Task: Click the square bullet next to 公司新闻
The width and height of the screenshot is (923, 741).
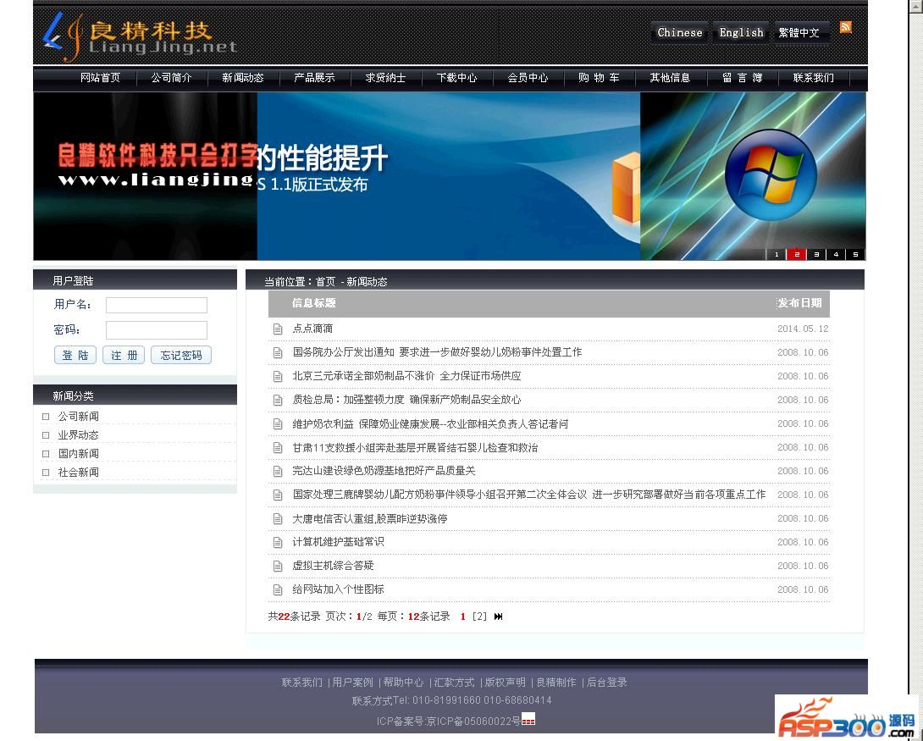Action: point(46,416)
